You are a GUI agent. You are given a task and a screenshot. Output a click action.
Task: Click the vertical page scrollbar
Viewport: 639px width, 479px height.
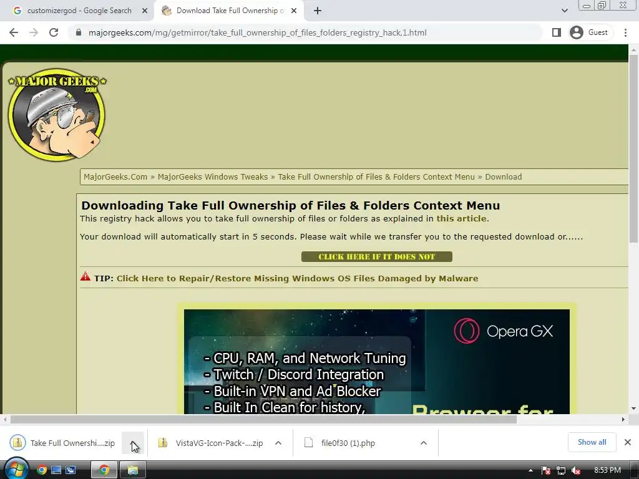[633, 148]
